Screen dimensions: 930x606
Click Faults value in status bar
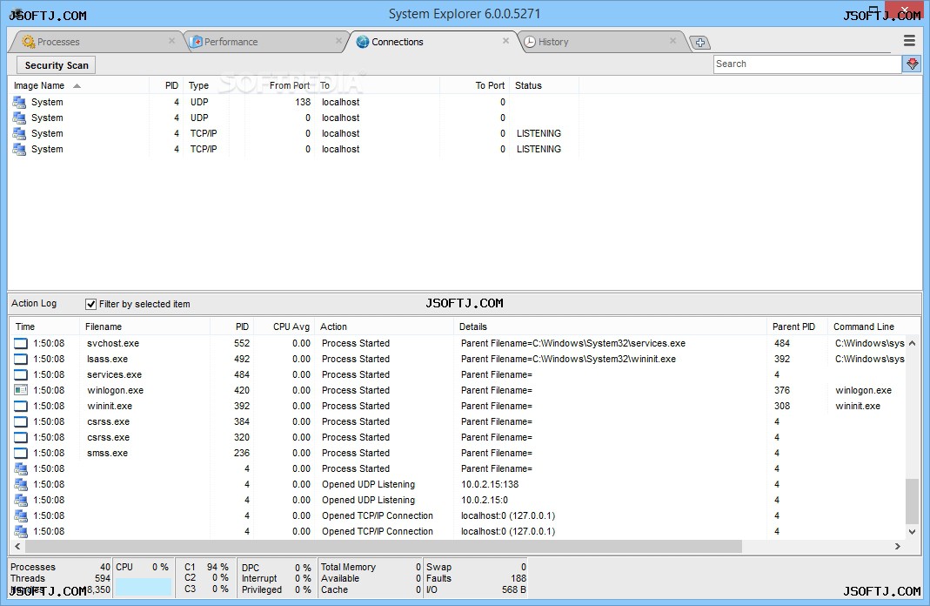pyautogui.click(x=519, y=578)
